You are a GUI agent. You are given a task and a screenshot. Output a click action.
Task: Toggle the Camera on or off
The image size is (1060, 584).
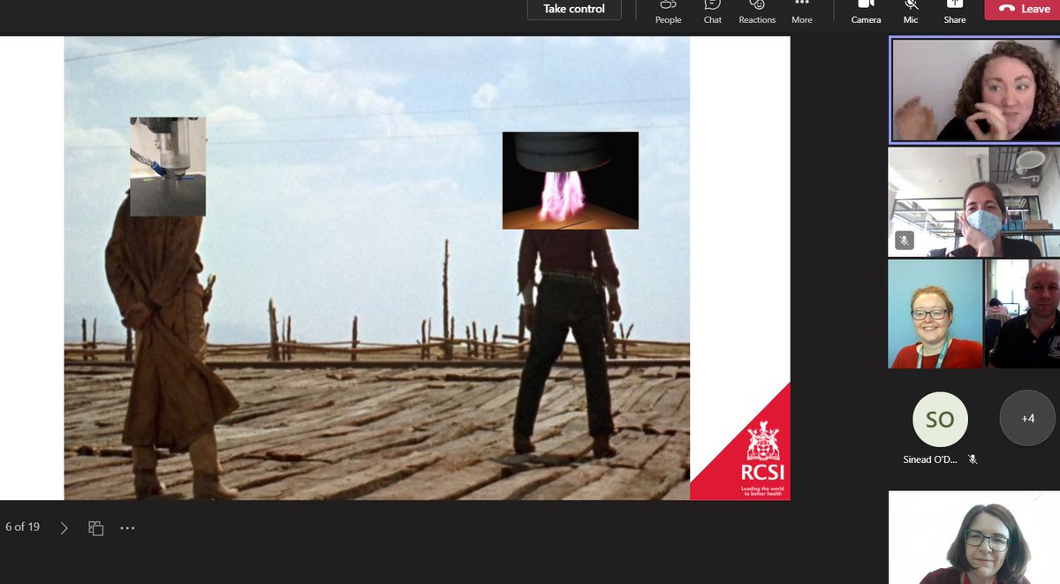[866, 12]
